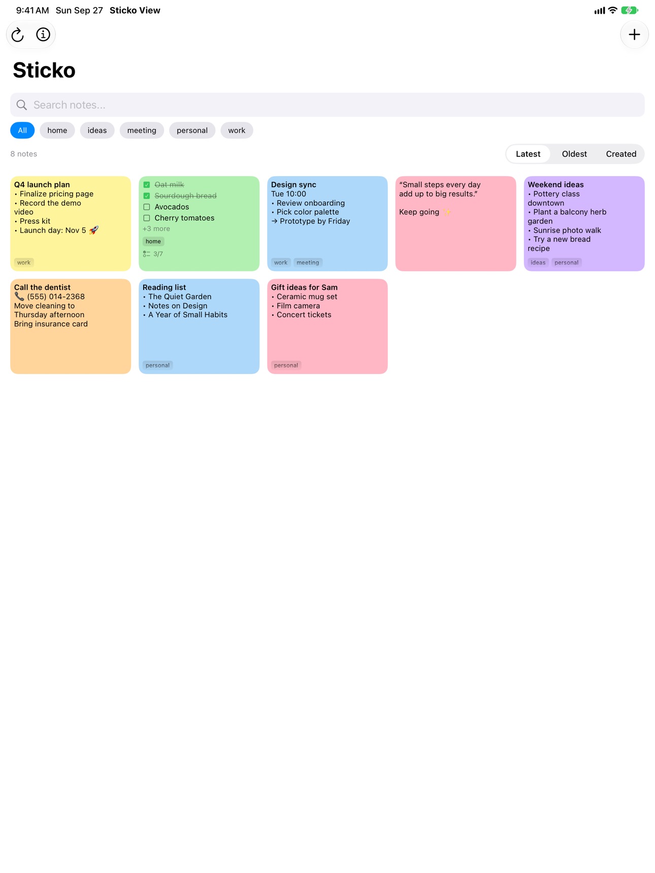Filter notes by personal tag chip
The image size is (655, 873).
[192, 130]
